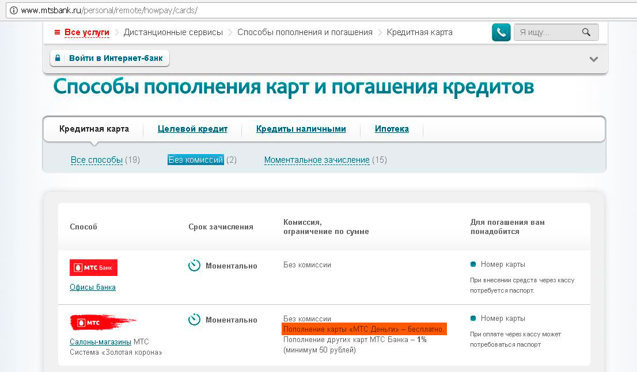Click the page title 'Способы пополнения карт'
The width and height of the screenshot is (637, 372).
(294, 87)
